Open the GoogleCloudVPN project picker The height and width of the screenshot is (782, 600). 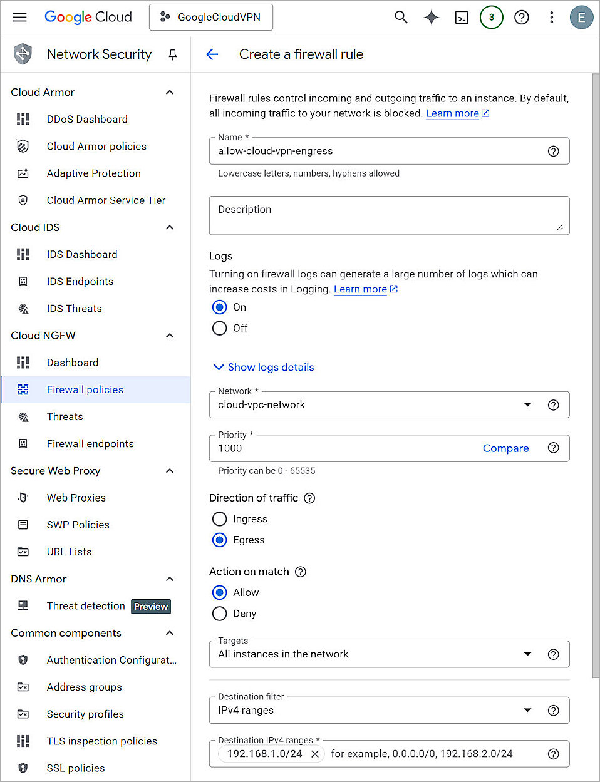pos(211,17)
